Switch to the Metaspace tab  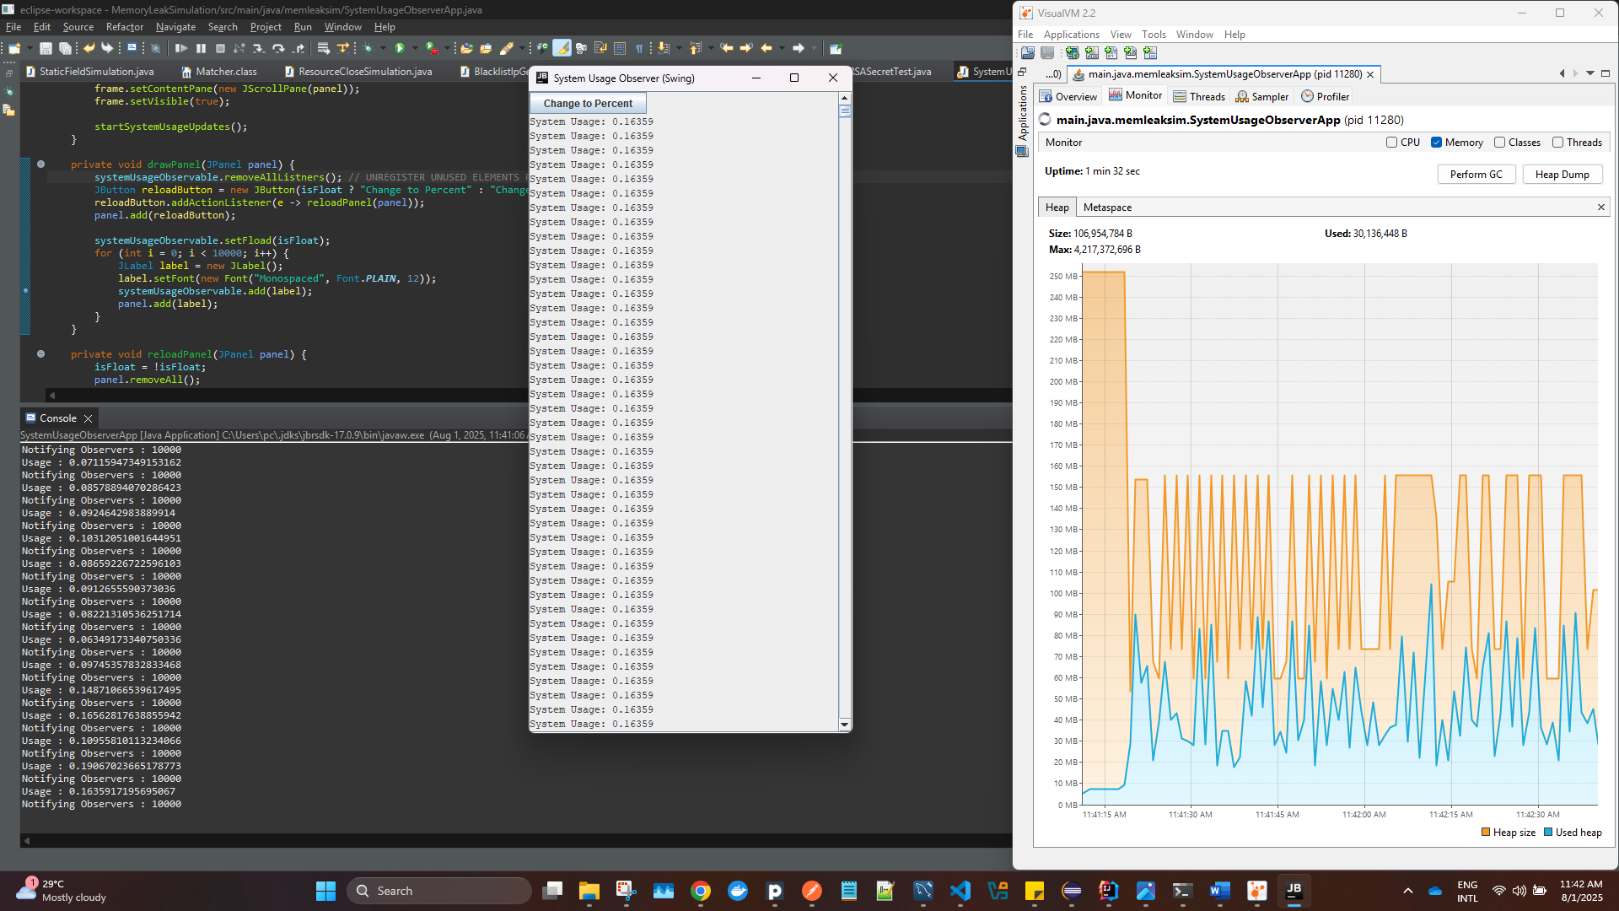click(1107, 208)
